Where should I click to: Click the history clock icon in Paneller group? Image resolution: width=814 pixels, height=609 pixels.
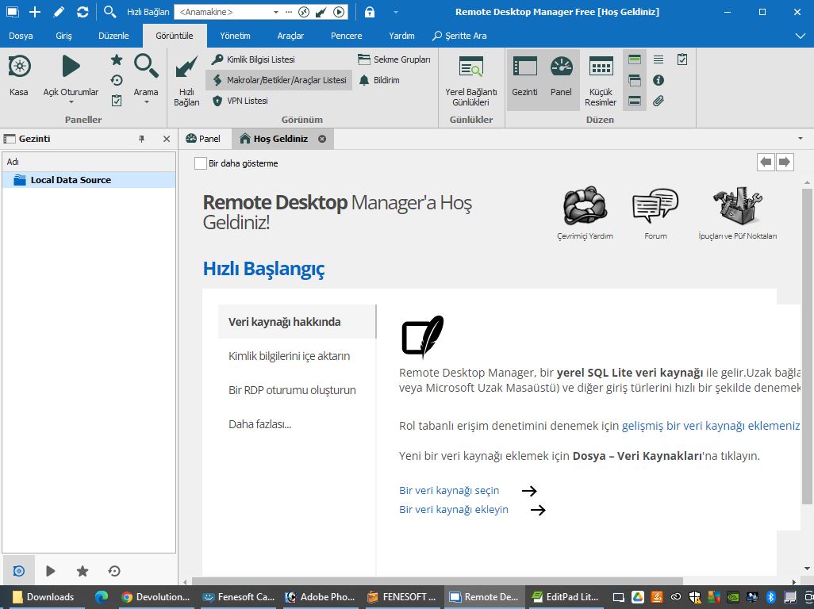(117, 80)
